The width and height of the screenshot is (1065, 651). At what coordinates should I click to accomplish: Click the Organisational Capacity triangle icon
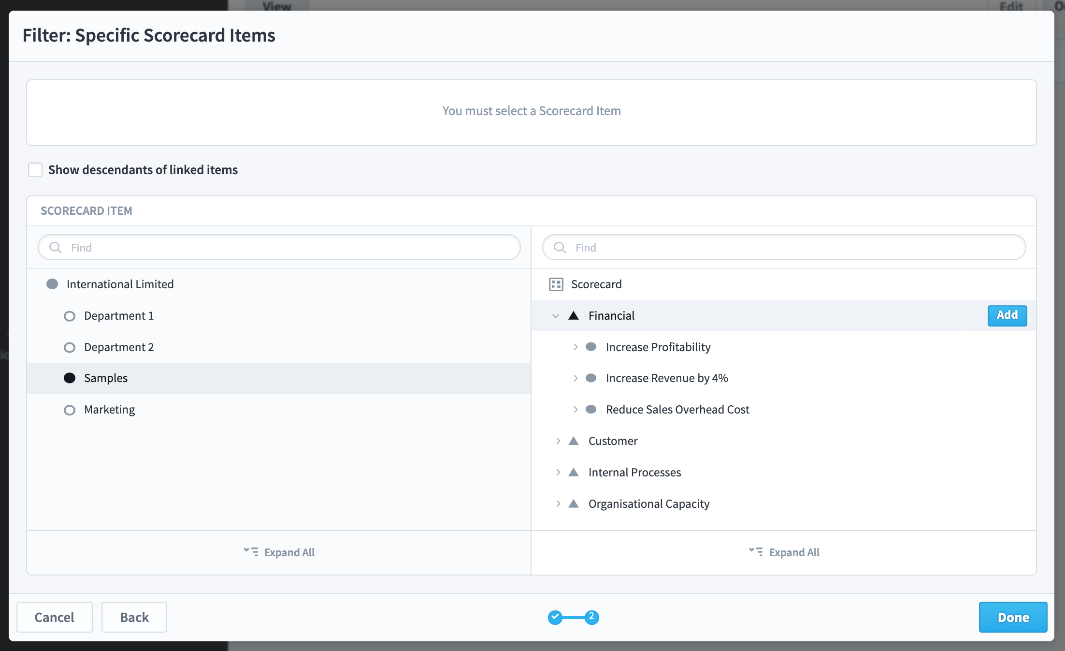pyautogui.click(x=574, y=503)
